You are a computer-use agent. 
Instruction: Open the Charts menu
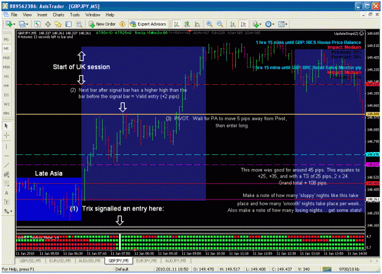pos(59,15)
